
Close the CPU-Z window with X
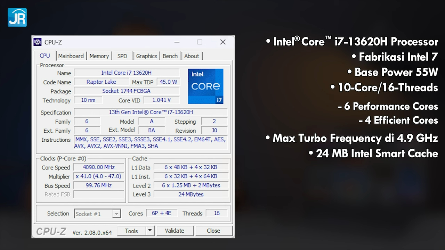pyautogui.click(x=223, y=42)
